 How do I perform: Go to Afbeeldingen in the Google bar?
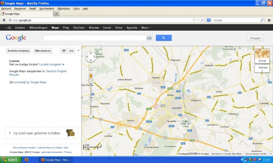(x=38, y=28)
